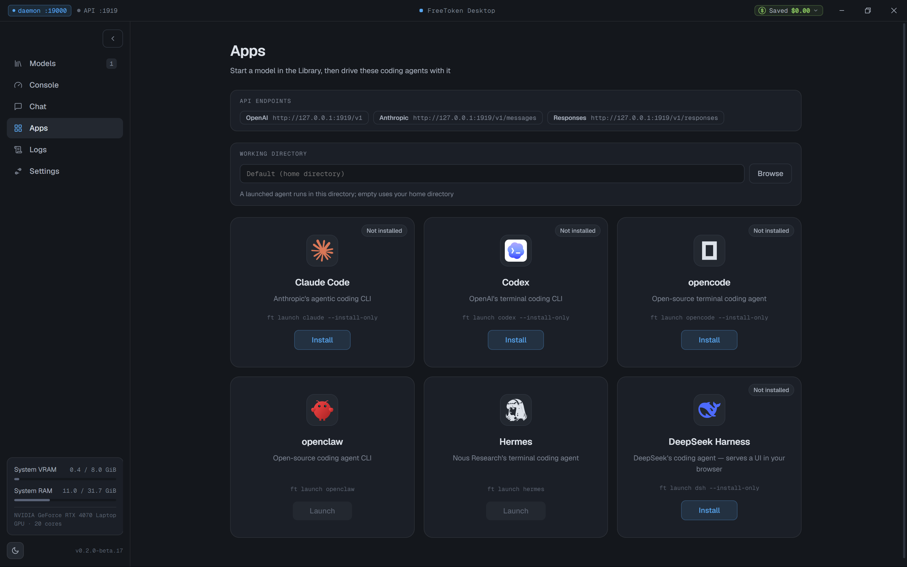The height and width of the screenshot is (567, 907).
Task: Click the 'ft launch openclaw' command text
Action: point(322,489)
